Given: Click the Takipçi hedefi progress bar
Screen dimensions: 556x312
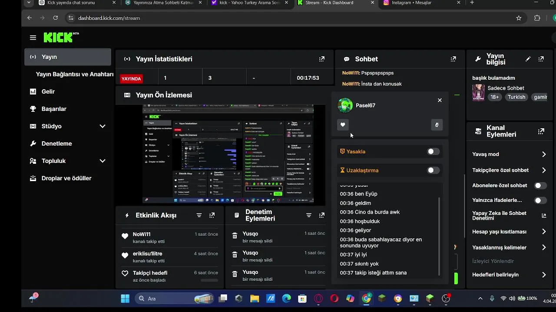Looking at the screenshot, I should click(x=209, y=280).
